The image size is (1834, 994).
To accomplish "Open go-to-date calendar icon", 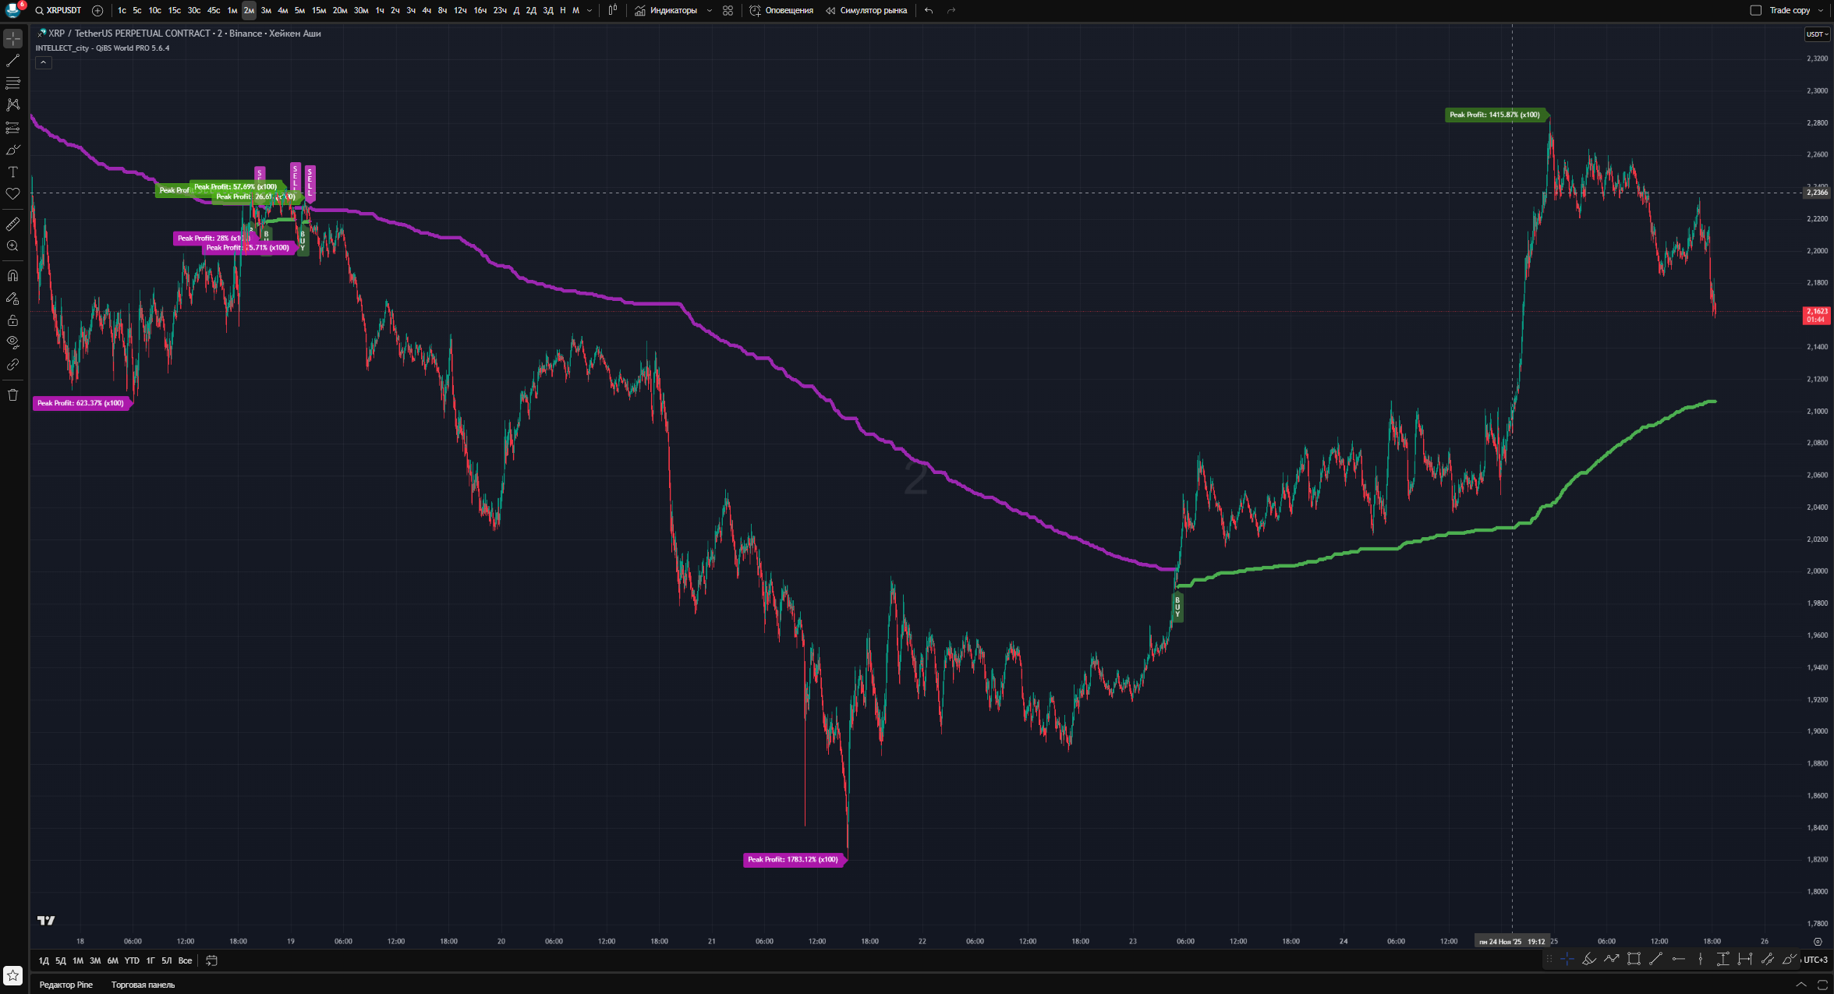I will [x=211, y=960].
